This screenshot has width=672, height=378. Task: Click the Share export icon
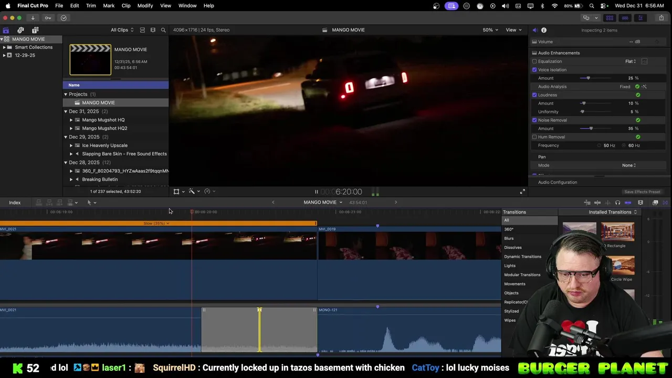pyautogui.click(x=661, y=18)
